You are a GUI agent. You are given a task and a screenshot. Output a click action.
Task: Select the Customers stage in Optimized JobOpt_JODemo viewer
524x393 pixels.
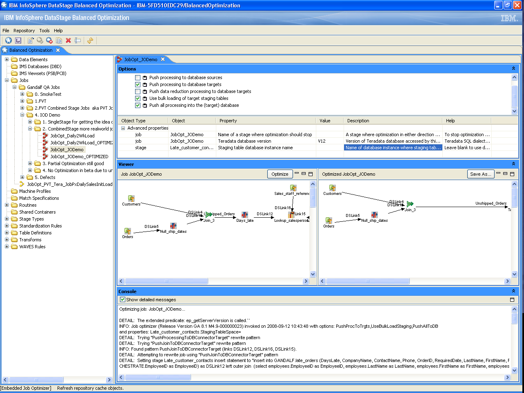[x=333, y=188]
